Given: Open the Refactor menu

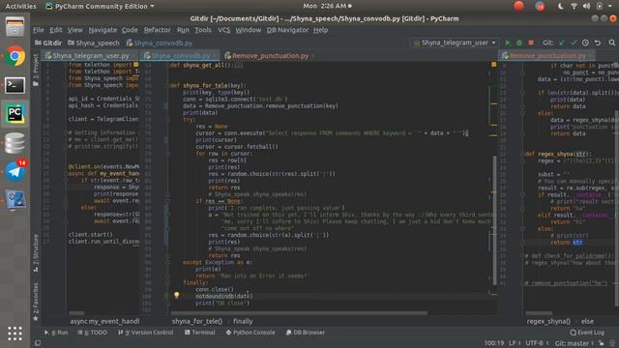Looking at the screenshot, I should click(157, 30).
